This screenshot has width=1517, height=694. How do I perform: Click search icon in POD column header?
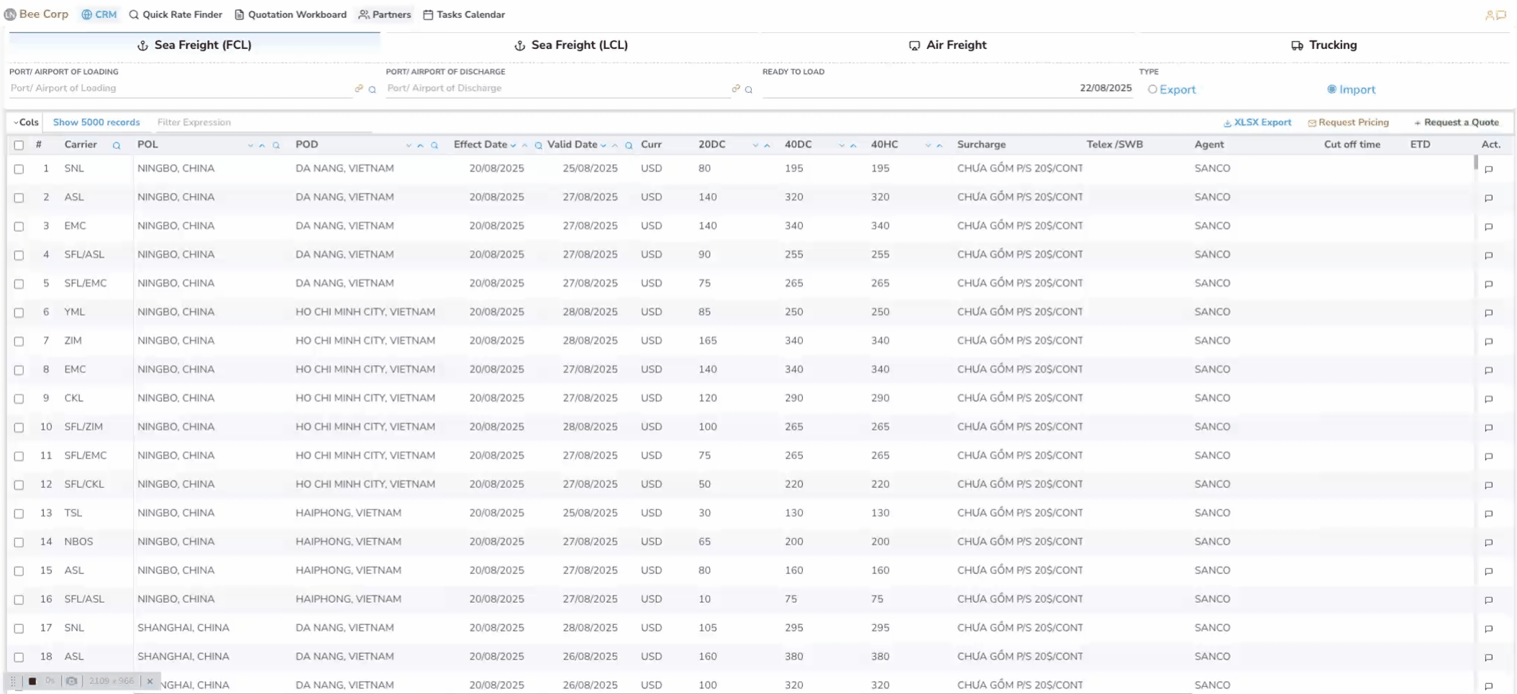[434, 146]
